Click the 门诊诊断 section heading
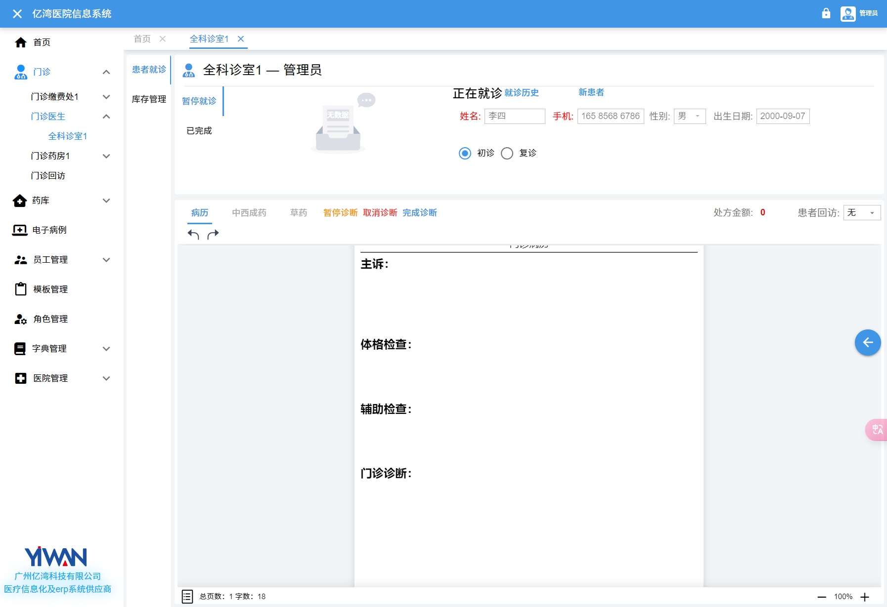The image size is (887, 607). click(x=386, y=473)
